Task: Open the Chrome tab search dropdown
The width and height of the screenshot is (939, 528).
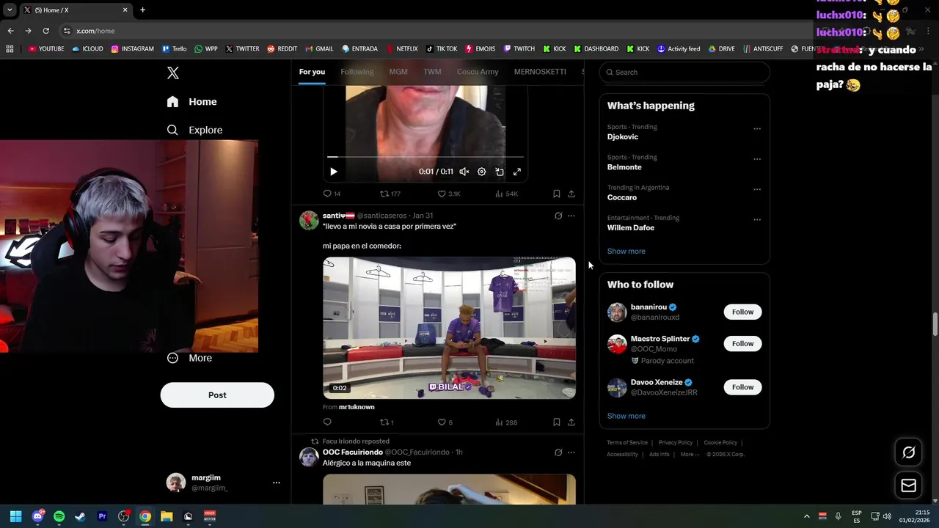Action: [x=10, y=10]
